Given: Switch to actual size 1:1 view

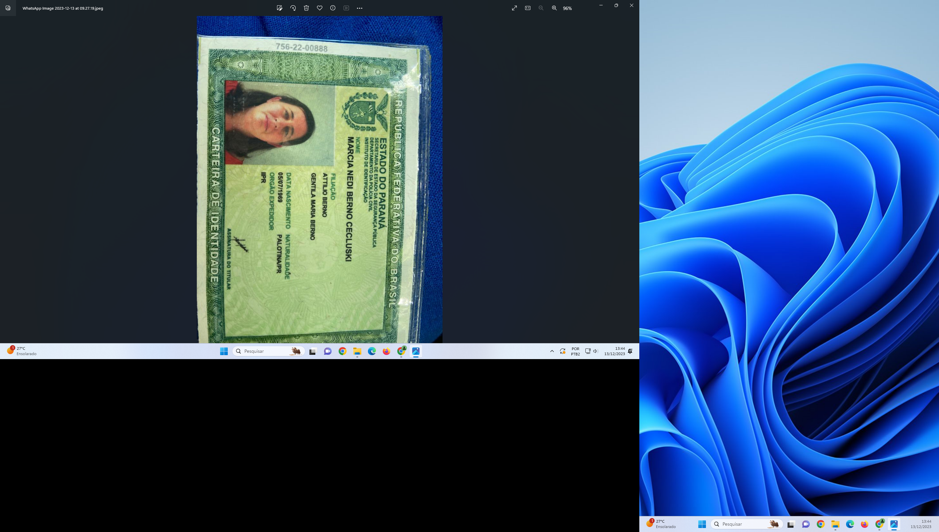Looking at the screenshot, I should [527, 8].
